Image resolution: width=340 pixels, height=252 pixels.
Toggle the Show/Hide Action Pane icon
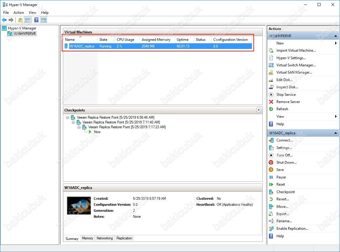[44, 20]
